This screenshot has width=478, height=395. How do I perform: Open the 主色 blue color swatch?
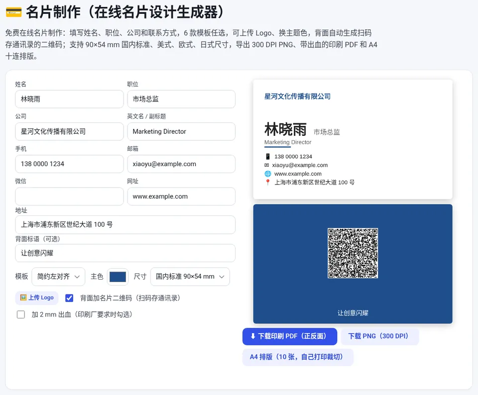pyautogui.click(x=118, y=277)
